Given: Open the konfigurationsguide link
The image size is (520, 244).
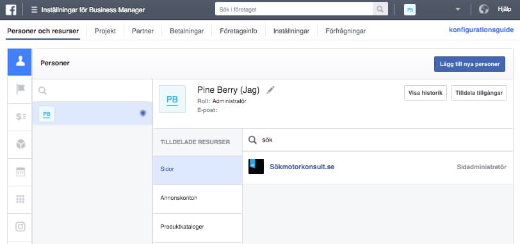Looking at the screenshot, I should coord(481,29).
